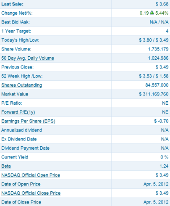The image size is (170, 206).
Task: Select the official open price $ 3.49
Action: [162, 175]
